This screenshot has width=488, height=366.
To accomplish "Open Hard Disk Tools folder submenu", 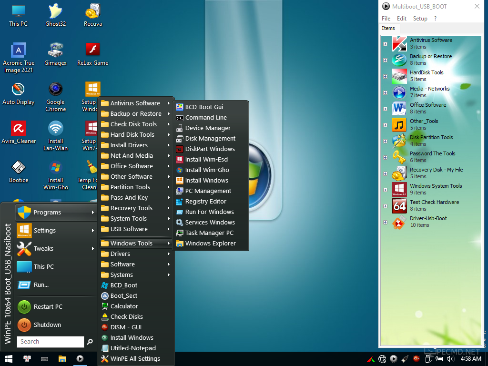I will (x=136, y=134).
